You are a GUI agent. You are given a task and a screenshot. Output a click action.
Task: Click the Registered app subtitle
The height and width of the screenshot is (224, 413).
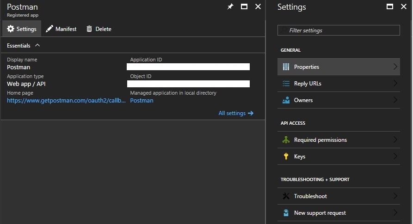[23, 15]
